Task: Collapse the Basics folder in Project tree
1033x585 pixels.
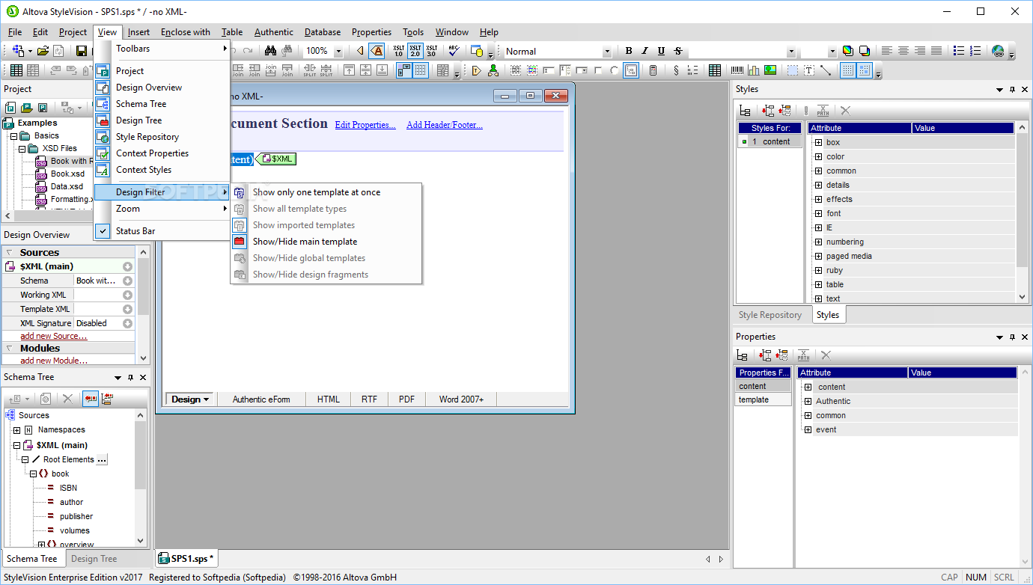Action: pyautogui.click(x=13, y=136)
